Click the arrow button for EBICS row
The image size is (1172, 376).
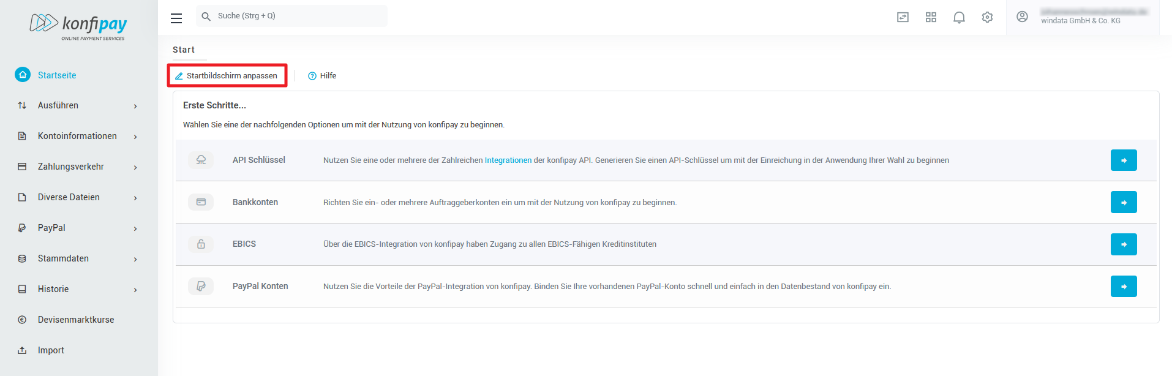tap(1123, 244)
